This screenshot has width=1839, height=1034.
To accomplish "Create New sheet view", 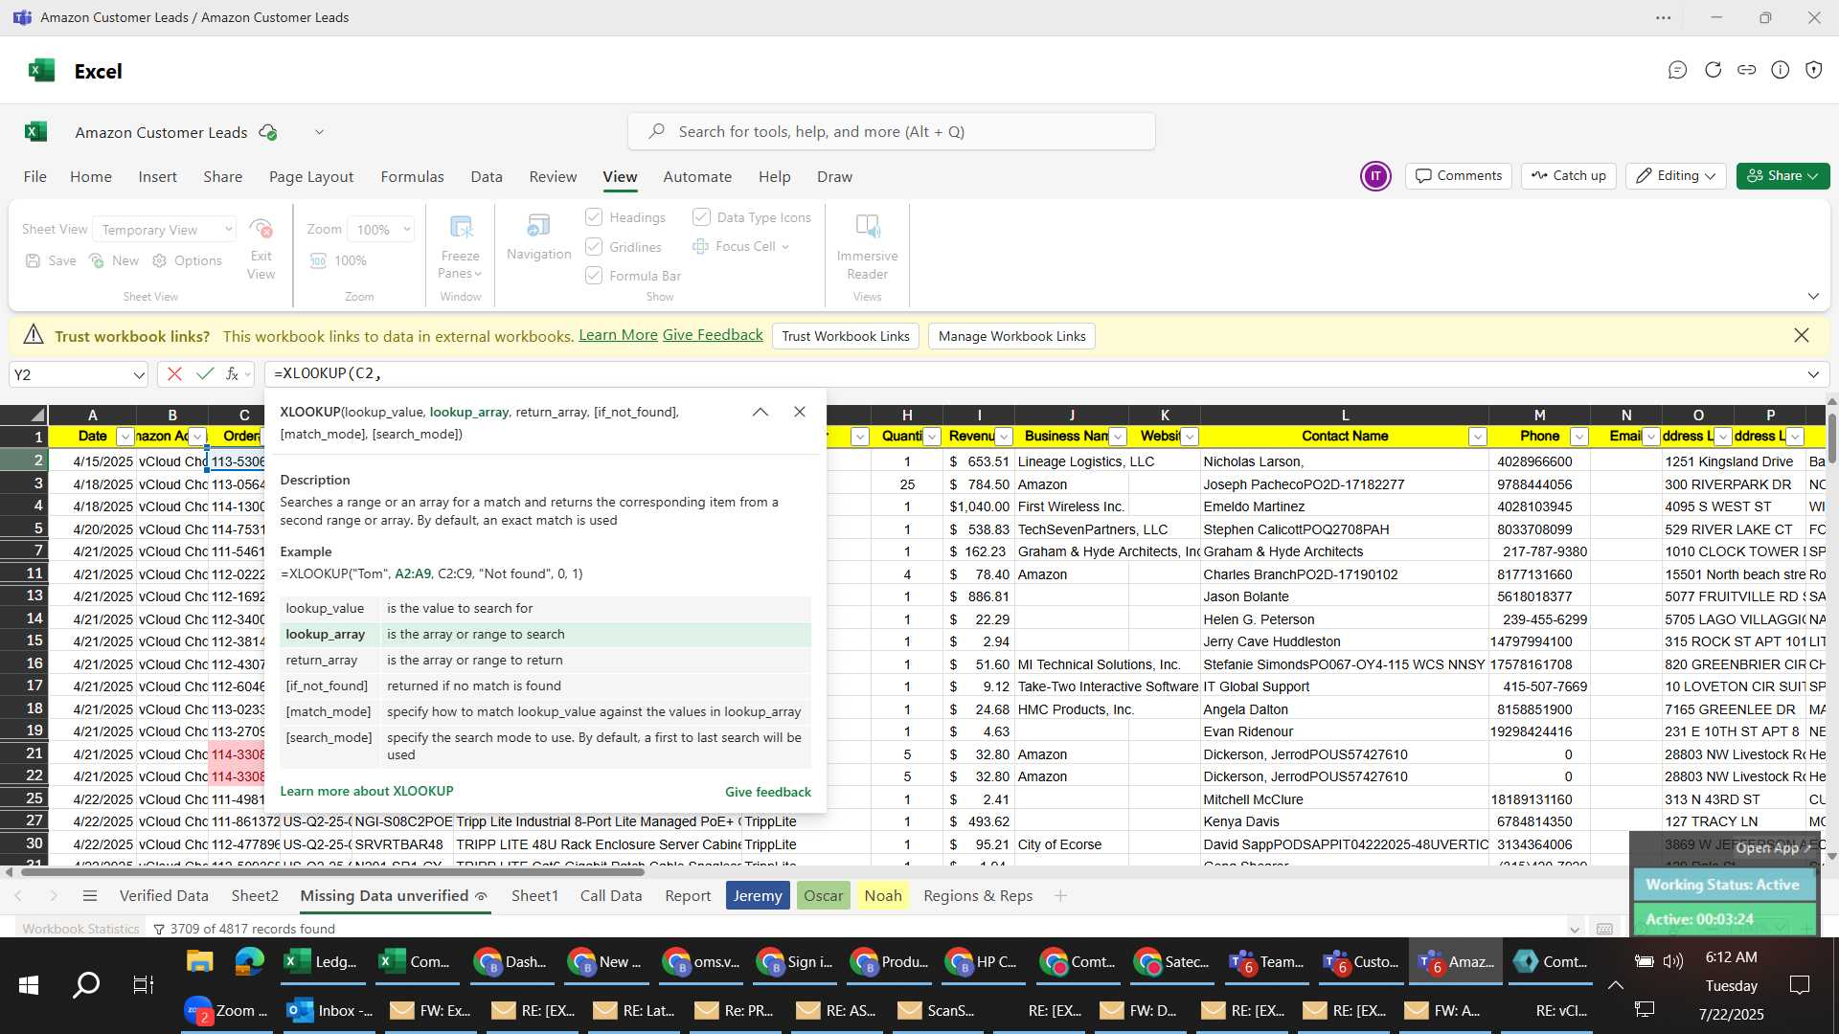I will (x=114, y=260).
